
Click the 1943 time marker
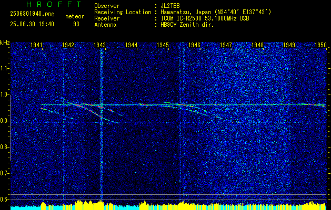99,45
